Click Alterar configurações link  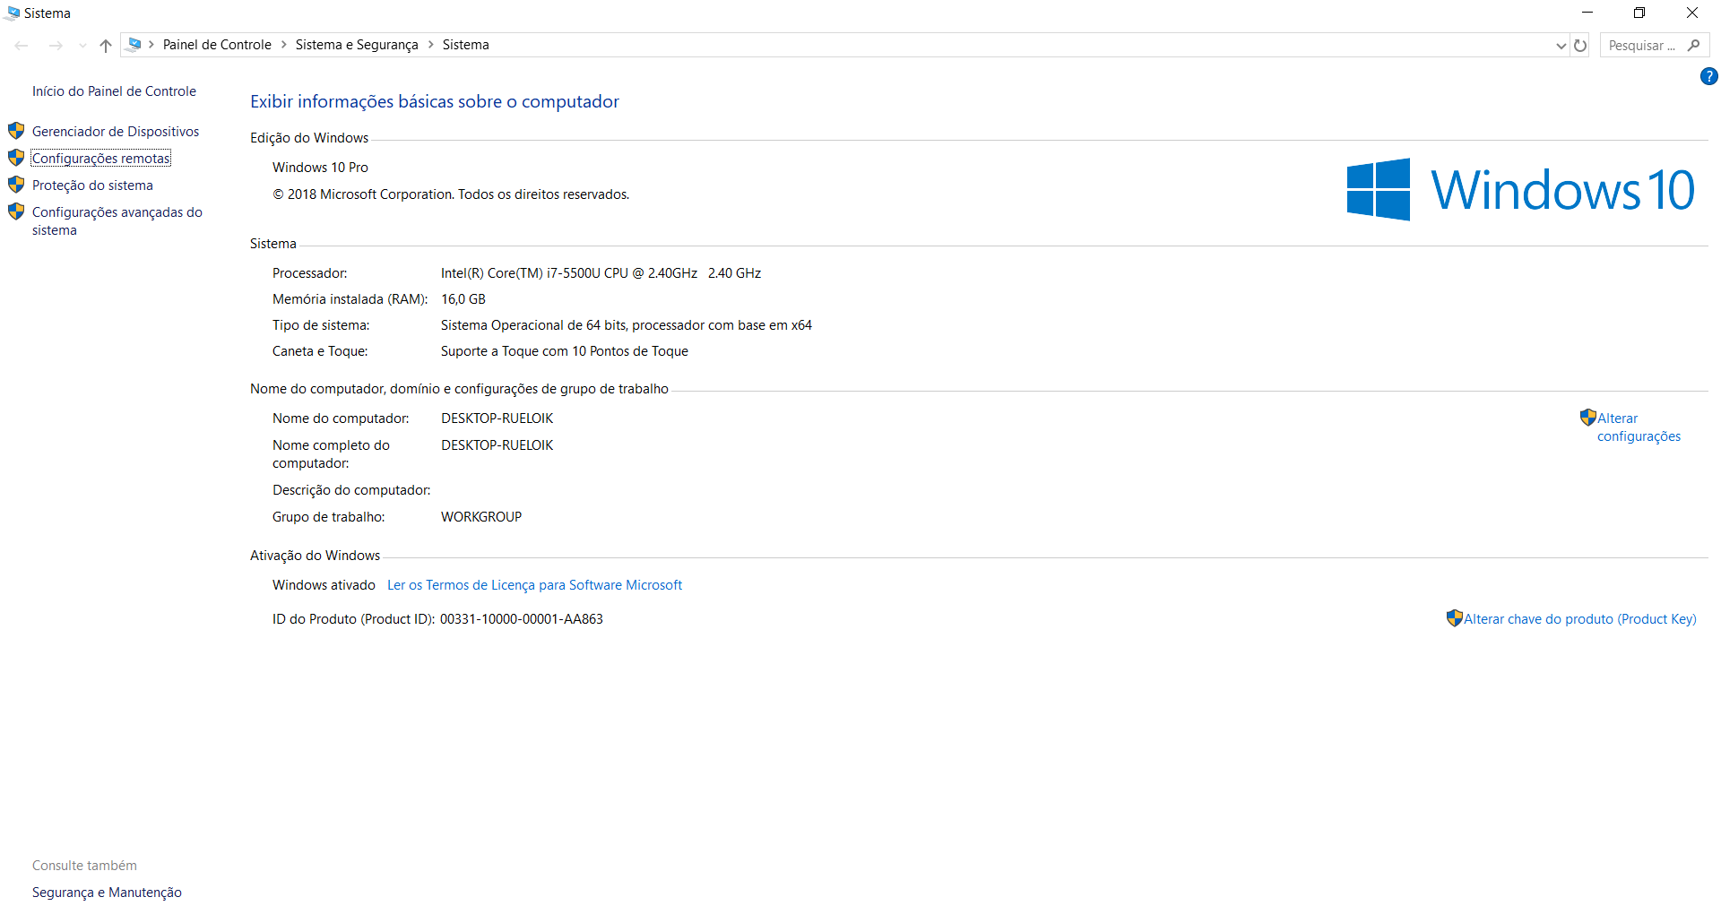tap(1639, 427)
